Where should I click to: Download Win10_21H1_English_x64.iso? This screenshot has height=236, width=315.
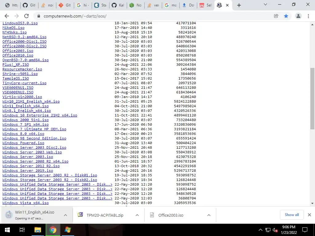31,101
